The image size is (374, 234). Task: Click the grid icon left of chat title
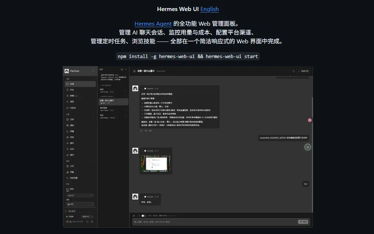[134, 71]
